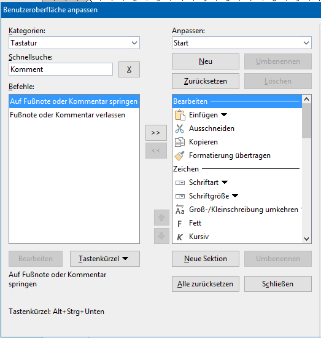
Task: Click the Alle zurücksetzen button
Action: coord(206,284)
